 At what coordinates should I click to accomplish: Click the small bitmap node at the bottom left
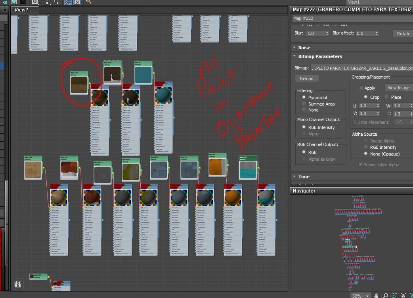coord(38,277)
